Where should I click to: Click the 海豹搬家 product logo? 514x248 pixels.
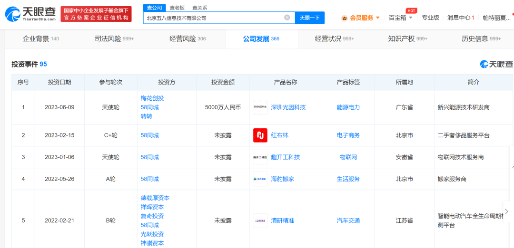[260, 179]
